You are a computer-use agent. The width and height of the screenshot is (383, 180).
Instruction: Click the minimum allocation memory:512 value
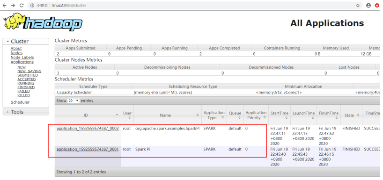click(279, 93)
